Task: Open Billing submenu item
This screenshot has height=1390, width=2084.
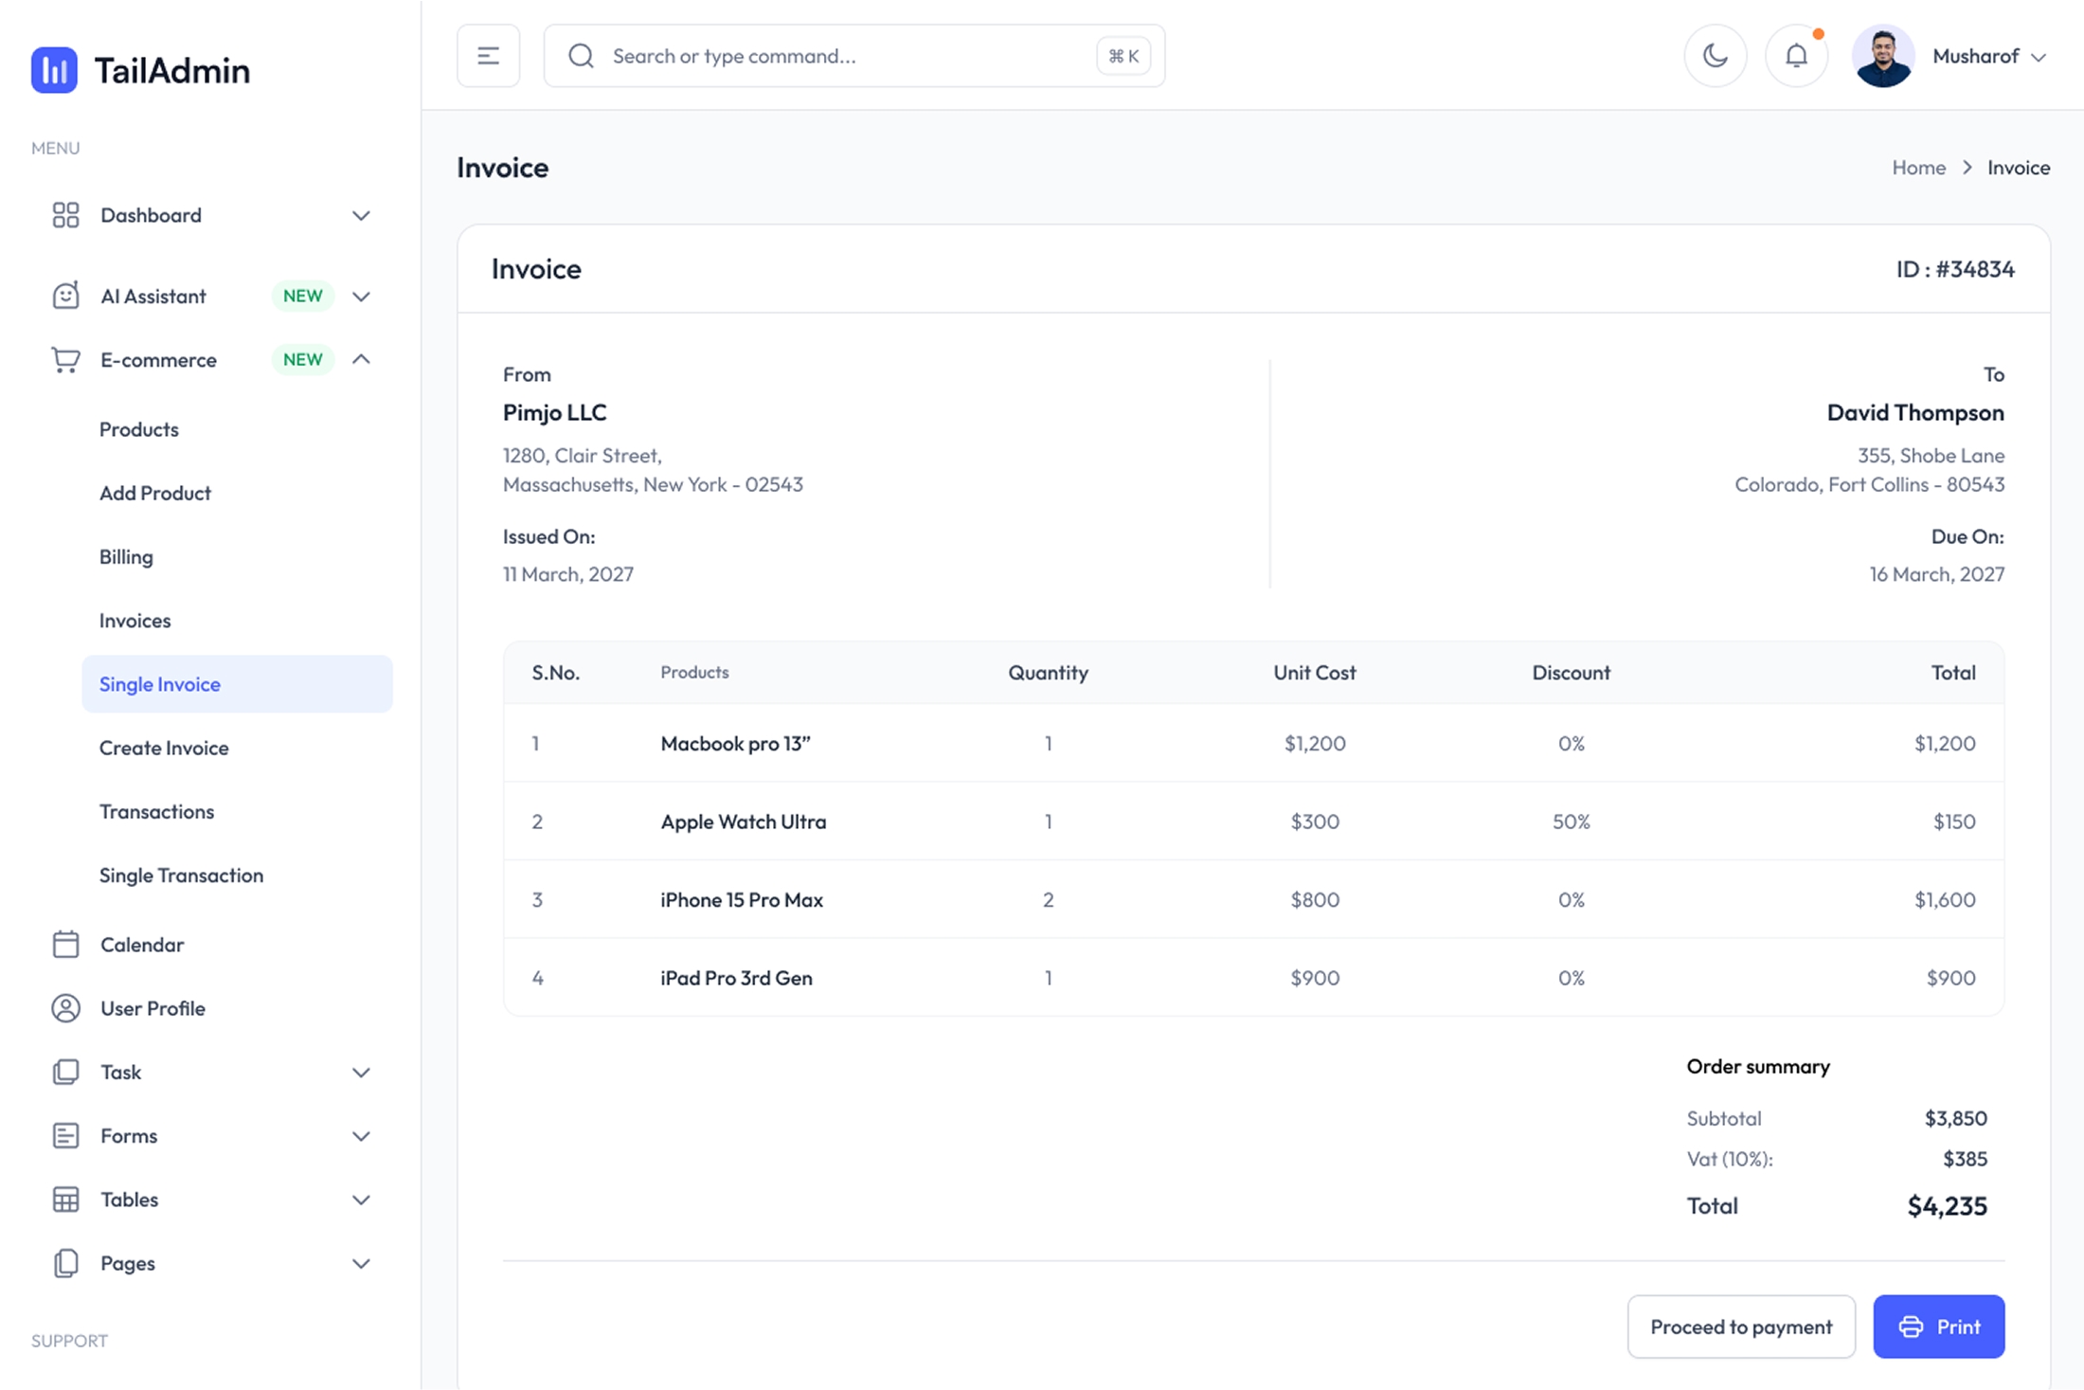Action: click(126, 556)
